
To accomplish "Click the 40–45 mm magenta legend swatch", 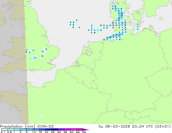I will pyautogui.click(x=74, y=129).
